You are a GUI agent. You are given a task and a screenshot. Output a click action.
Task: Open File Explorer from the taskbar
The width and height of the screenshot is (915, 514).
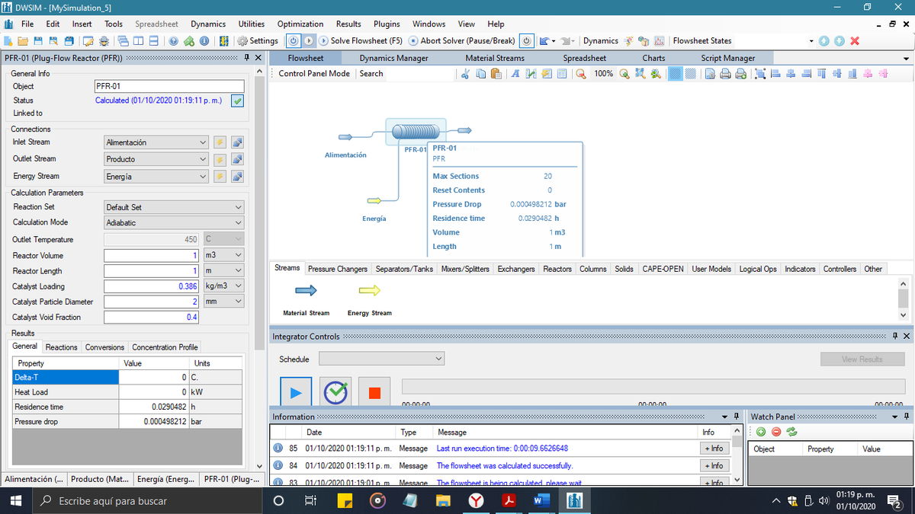(443, 500)
